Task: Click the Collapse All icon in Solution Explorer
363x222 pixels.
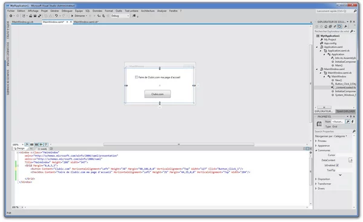Action: click(330, 27)
